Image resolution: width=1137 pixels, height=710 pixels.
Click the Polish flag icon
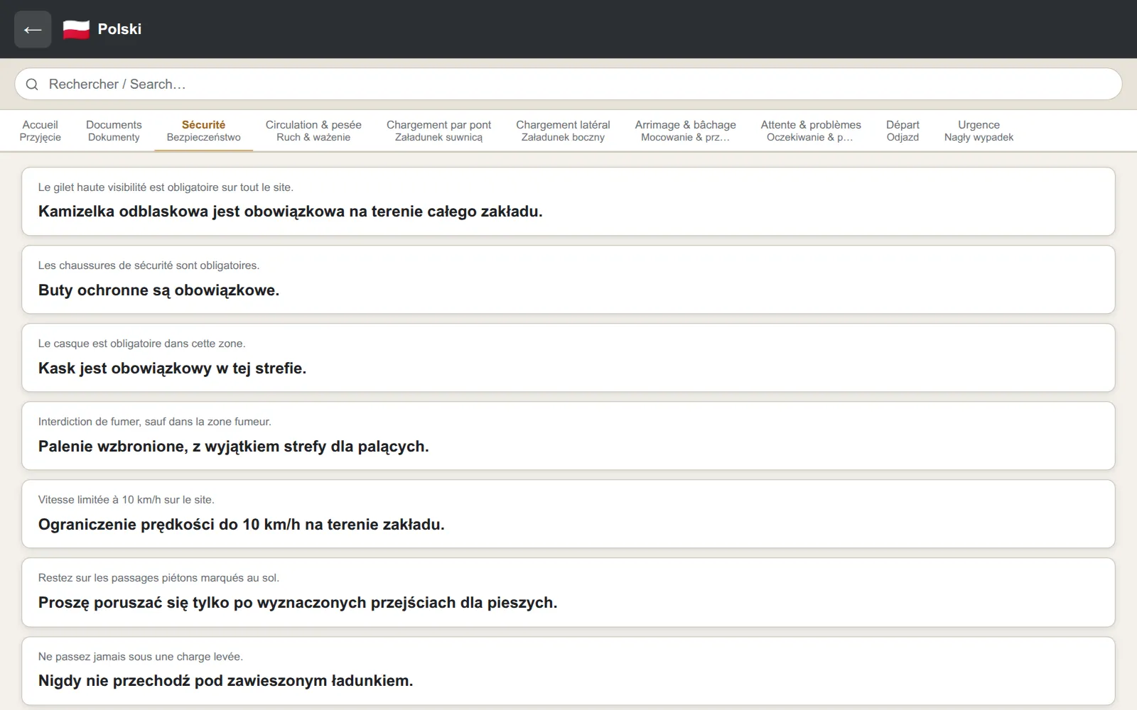coord(76,29)
